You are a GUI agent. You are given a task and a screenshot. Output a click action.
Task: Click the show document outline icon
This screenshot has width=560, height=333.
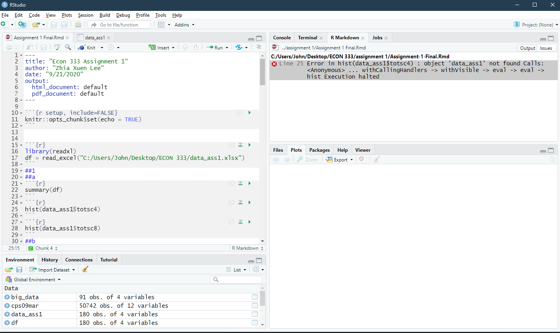point(259,47)
